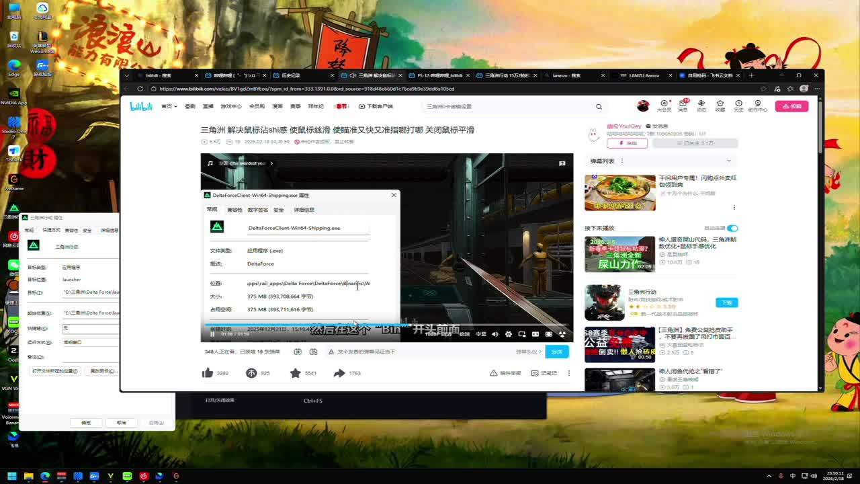Click 下载 for 三角洲行动 game card

(726, 302)
